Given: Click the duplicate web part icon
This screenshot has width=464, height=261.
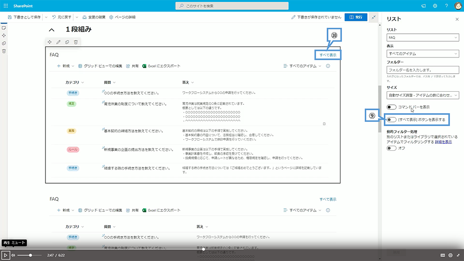Looking at the screenshot, I should pos(67,42).
